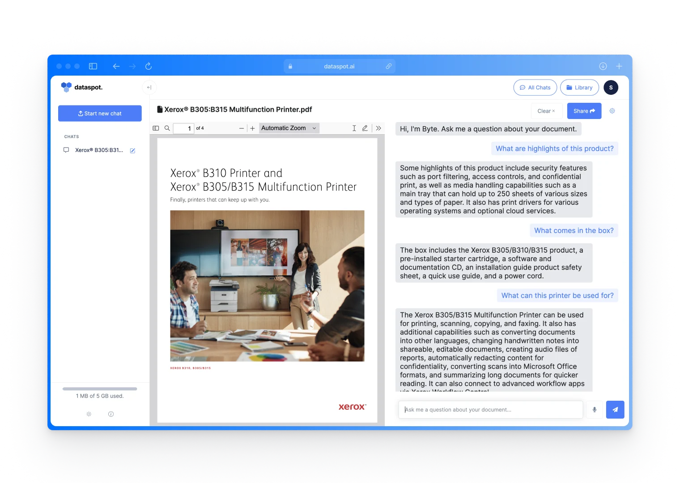The height and width of the screenshot is (483, 680).
Task: Toggle light/dark theme sun icon
Action: [x=89, y=414]
